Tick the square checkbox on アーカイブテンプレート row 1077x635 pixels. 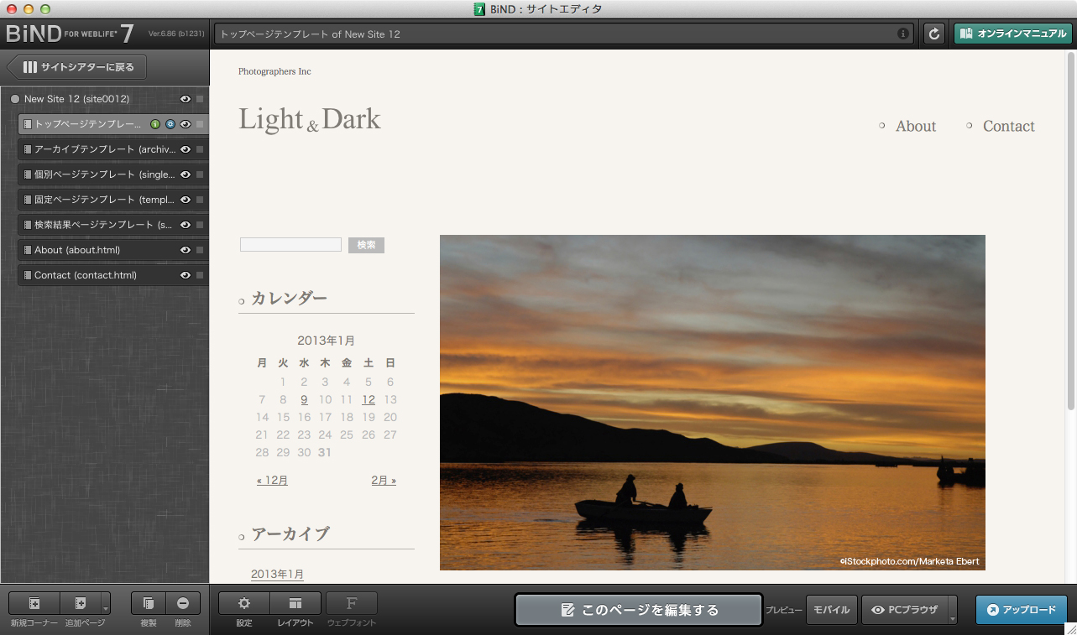pos(200,149)
